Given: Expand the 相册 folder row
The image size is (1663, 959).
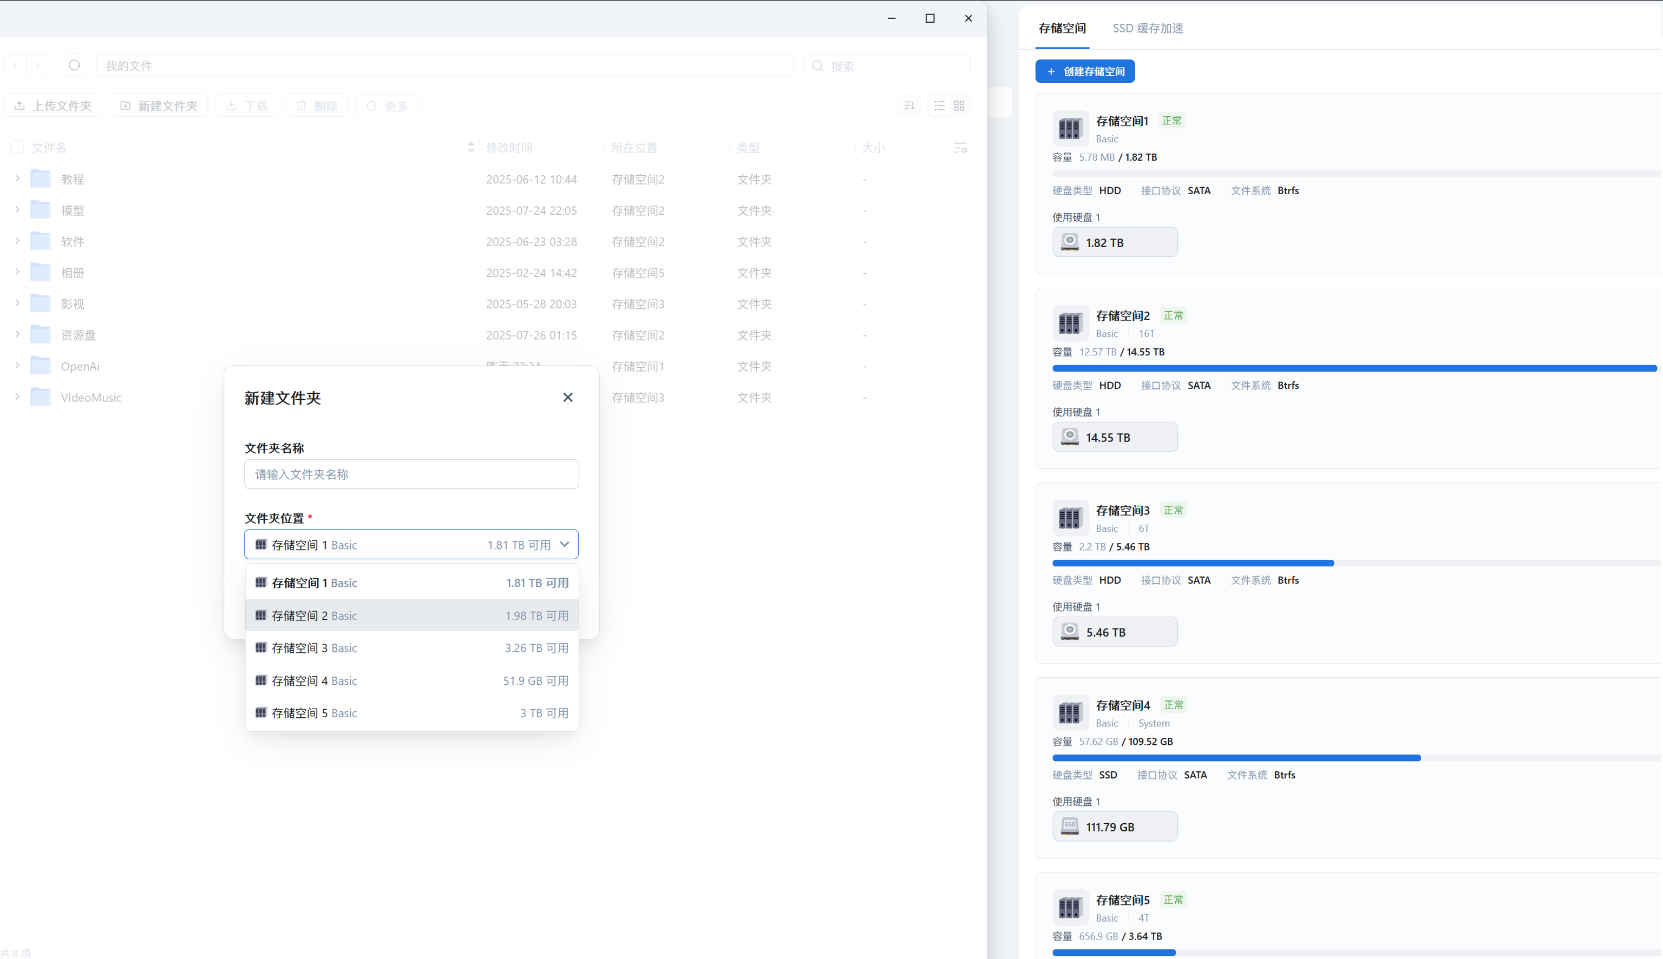Looking at the screenshot, I should click(17, 272).
